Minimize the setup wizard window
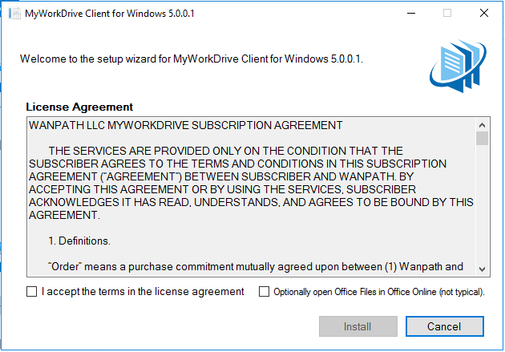The width and height of the screenshot is (505, 352). tap(411, 13)
